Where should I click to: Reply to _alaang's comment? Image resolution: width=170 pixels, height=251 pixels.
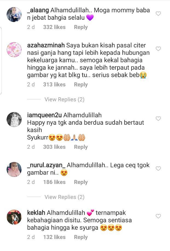pyautogui.click(x=81, y=27)
